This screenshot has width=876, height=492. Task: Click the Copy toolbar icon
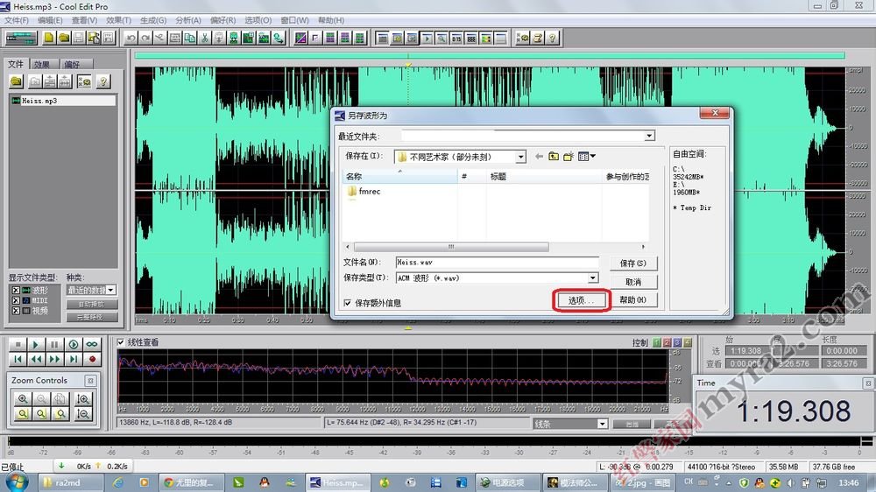point(190,38)
